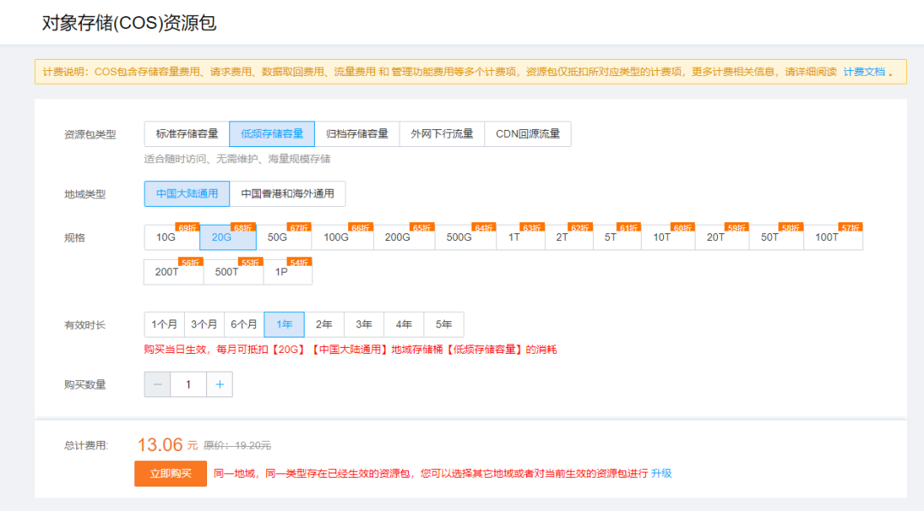
Task: Pick the 200G specification
Action: 404,238
